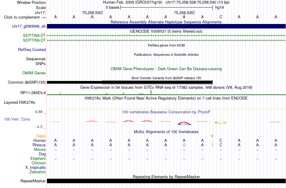Click the -4.5 lower scale value

coord(39,127)
